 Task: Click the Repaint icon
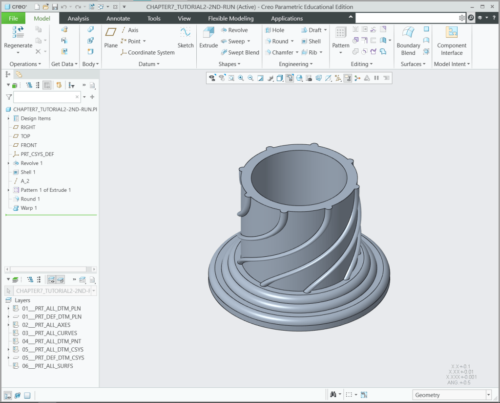[x=261, y=78]
